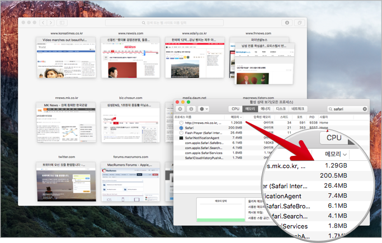Open MacRumors Forums top site thumbnail

[x=130, y=182]
